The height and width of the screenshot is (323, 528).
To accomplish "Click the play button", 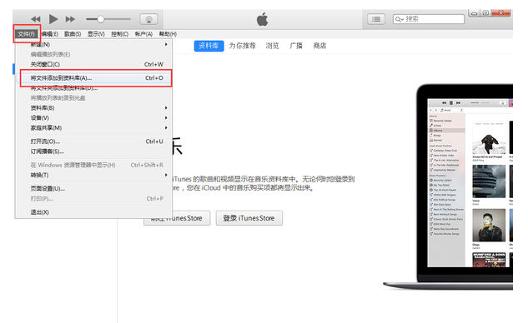I will point(53,19).
